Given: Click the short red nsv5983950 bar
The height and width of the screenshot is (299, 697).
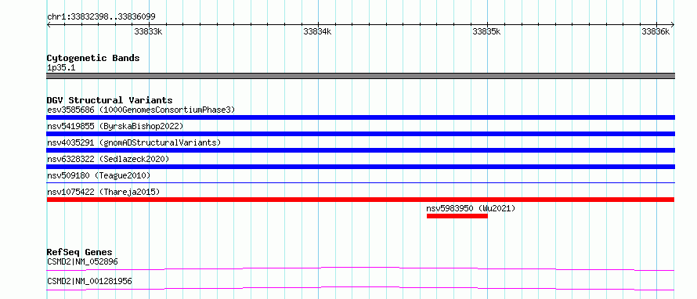Looking at the screenshot, I should (457, 216).
